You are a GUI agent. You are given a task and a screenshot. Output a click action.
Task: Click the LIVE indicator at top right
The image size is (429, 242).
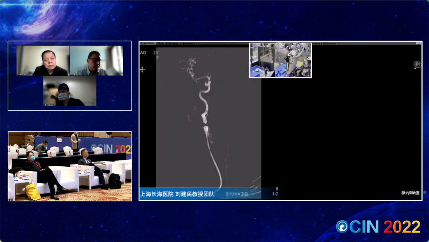[x=418, y=43]
